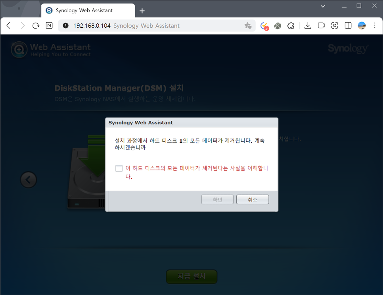Click the dialog title Synology Web Assistant
This screenshot has height=295, width=383.
tap(140, 123)
